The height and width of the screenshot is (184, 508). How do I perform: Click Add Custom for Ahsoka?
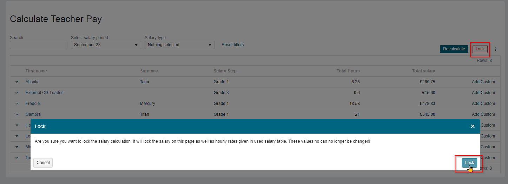483,82
